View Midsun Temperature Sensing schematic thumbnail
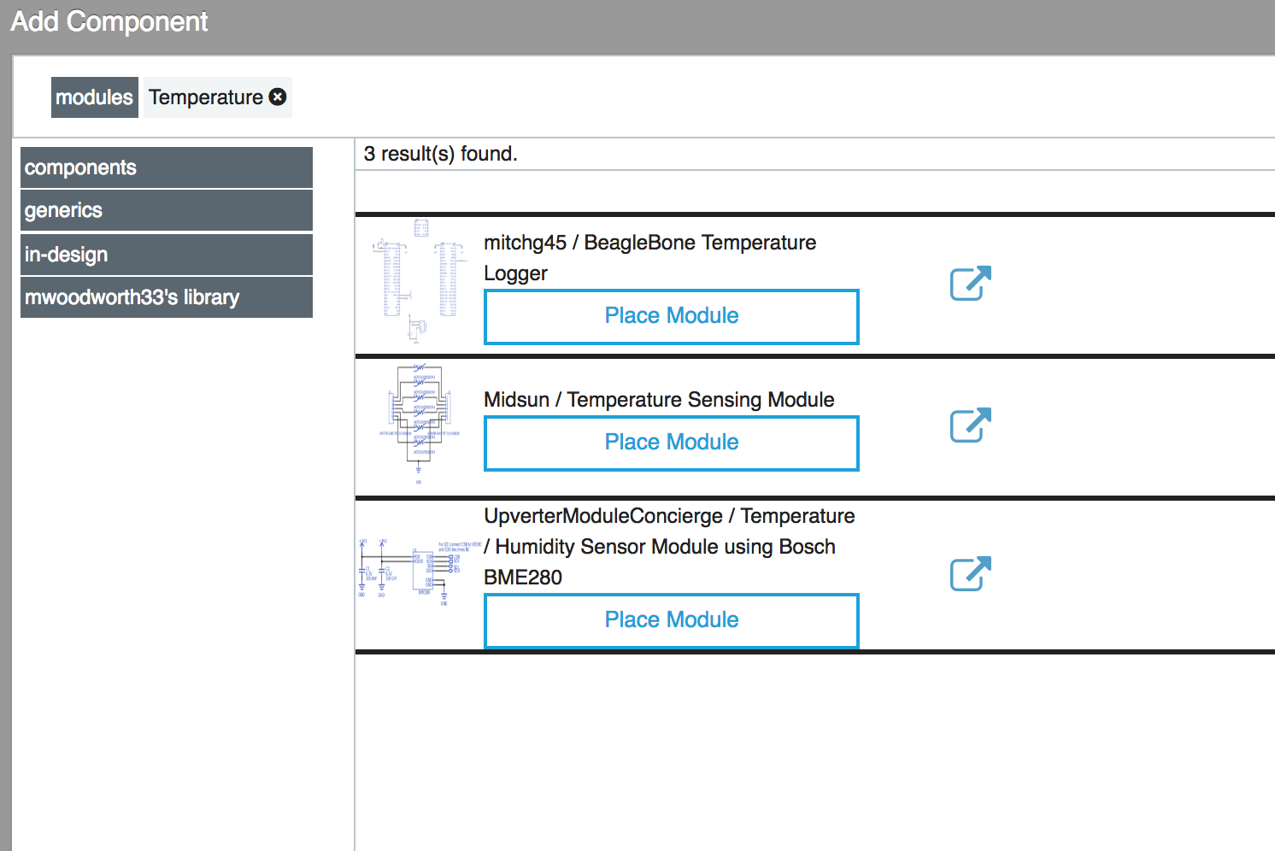The image size is (1275, 851). click(x=419, y=425)
